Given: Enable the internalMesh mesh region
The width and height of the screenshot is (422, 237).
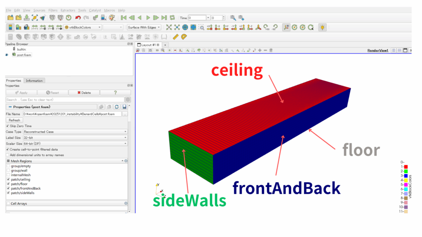Looking at the screenshot, I should (9, 175).
